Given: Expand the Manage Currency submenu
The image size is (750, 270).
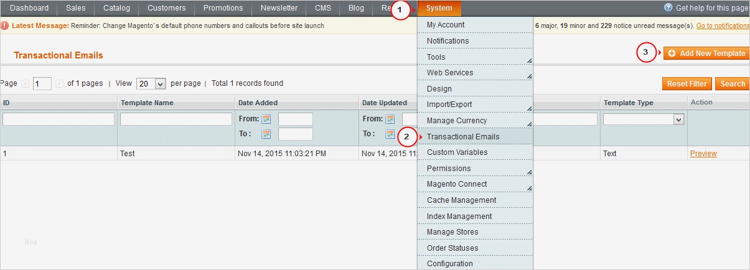Looking at the screenshot, I should pyautogui.click(x=529, y=124).
